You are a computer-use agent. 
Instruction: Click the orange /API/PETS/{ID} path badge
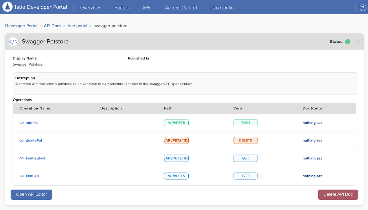click(176, 140)
